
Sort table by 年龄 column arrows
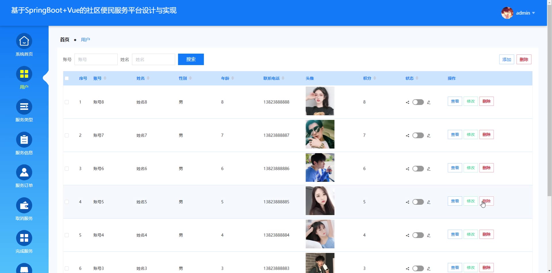(x=233, y=78)
